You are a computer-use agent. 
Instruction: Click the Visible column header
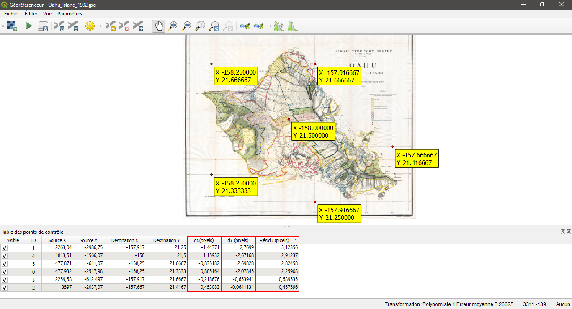tap(13, 240)
